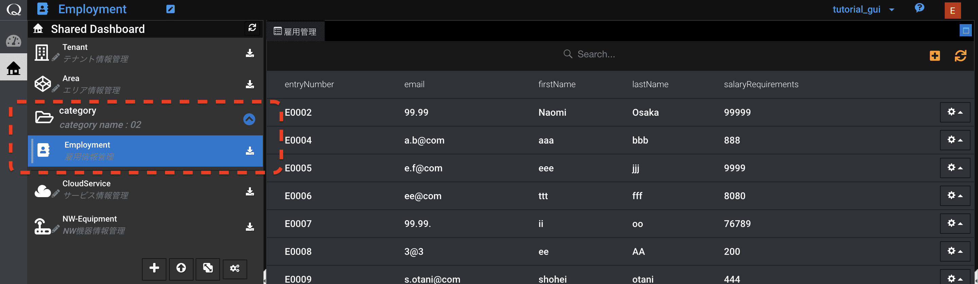Collapse the category folder chevron
This screenshot has height=284, width=978.
(x=249, y=119)
